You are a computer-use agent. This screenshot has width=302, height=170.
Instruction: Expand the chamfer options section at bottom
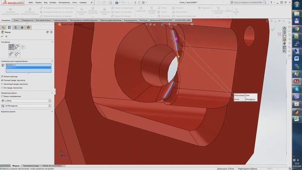(x=52, y=111)
